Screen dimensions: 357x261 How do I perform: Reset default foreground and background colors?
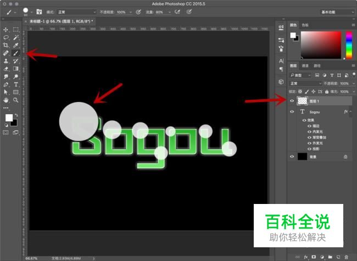(x=6, y=125)
